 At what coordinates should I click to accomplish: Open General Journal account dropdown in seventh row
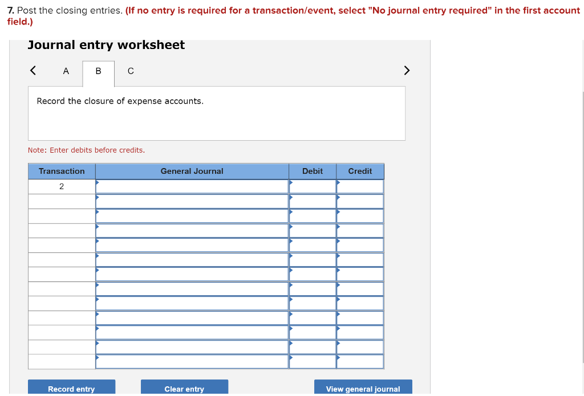coord(192,274)
